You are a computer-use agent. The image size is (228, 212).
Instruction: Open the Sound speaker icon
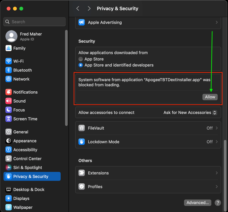(x=8, y=101)
